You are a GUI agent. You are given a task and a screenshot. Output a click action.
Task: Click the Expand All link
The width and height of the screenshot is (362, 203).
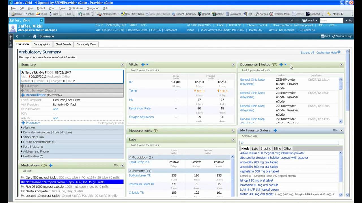tap(307, 53)
